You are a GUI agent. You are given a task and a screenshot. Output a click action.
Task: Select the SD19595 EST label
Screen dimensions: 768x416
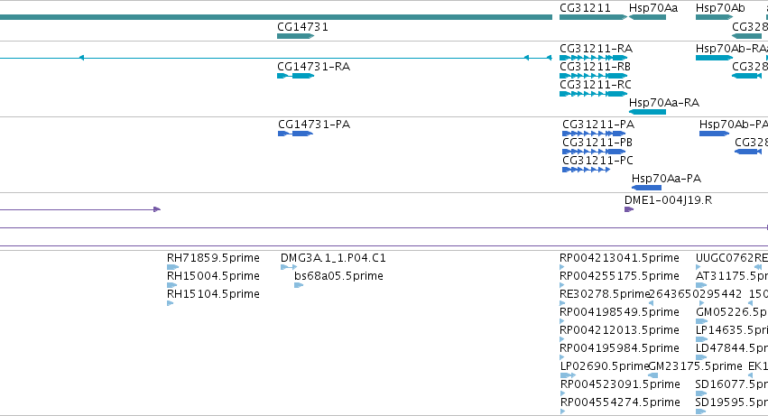[x=731, y=402]
